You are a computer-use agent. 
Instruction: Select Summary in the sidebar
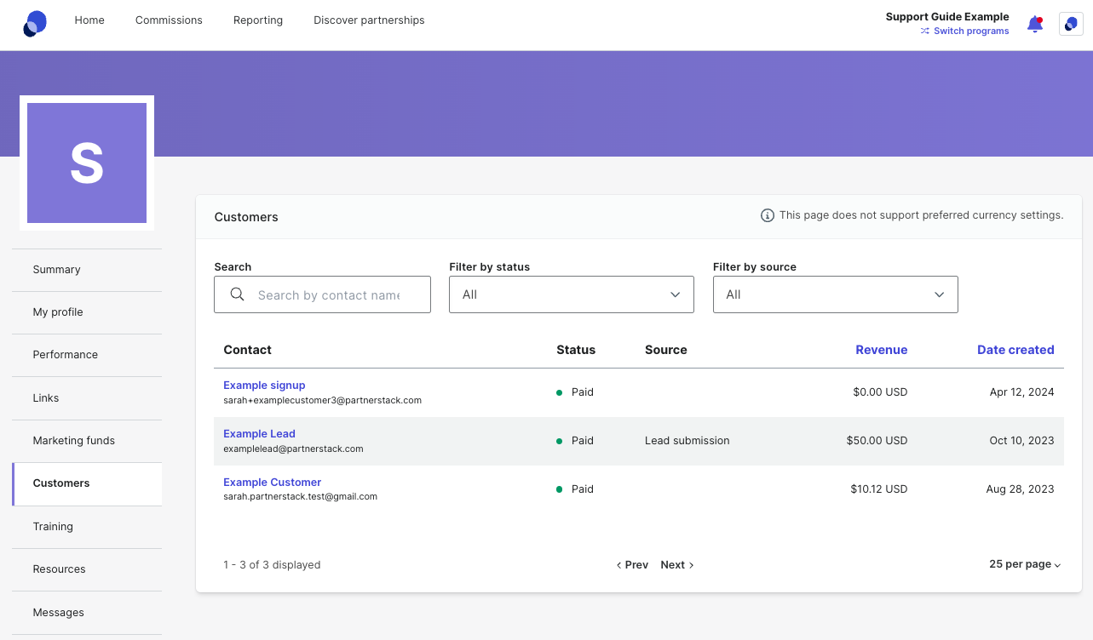pos(87,270)
